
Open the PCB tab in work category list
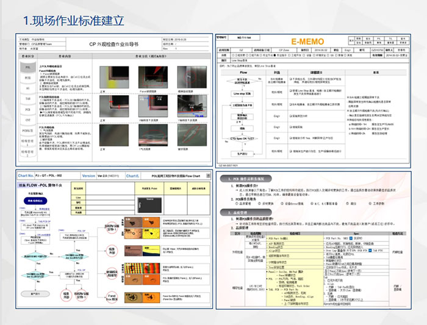point(28,109)
